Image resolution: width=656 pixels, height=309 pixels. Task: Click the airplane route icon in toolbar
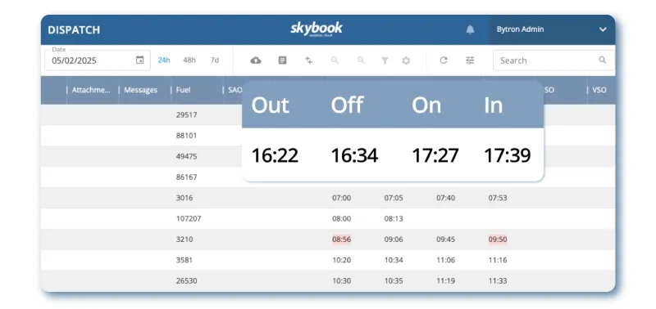(x=309, y=60)
